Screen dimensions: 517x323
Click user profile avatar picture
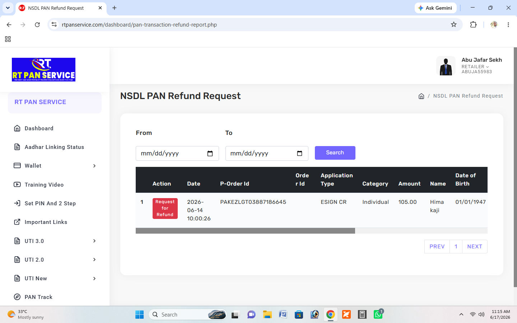(x=446, y=66)
